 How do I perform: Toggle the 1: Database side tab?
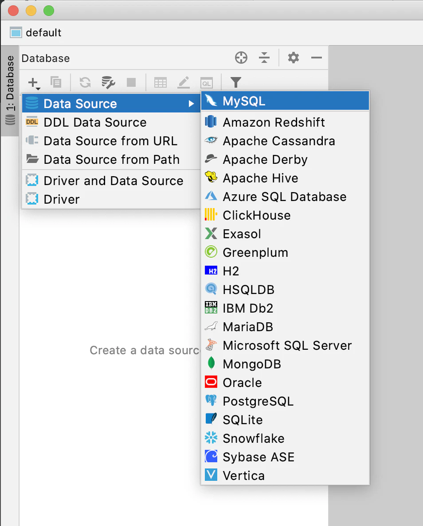click(x=10, y=91)
